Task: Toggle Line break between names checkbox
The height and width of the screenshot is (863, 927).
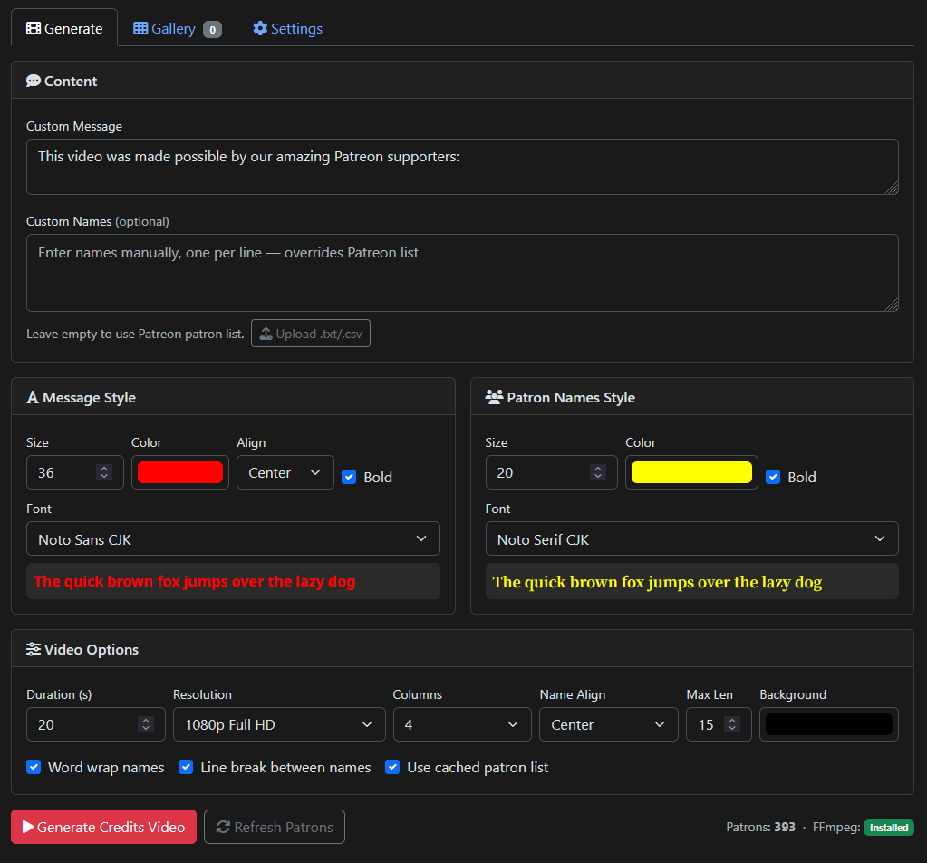Action: click(186, 767)
